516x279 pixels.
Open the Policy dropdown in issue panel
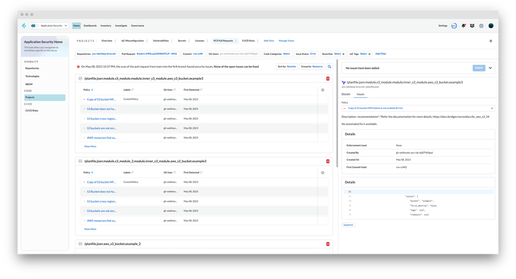[418, 109]
